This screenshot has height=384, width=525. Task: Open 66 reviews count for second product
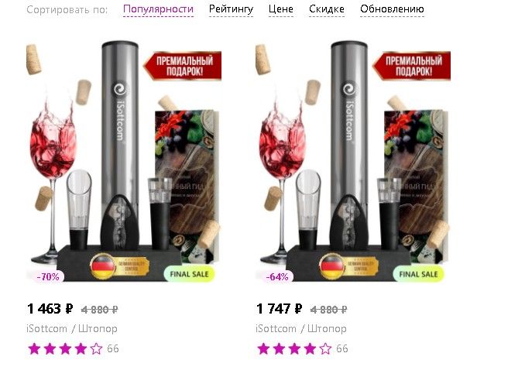point(341,349)
